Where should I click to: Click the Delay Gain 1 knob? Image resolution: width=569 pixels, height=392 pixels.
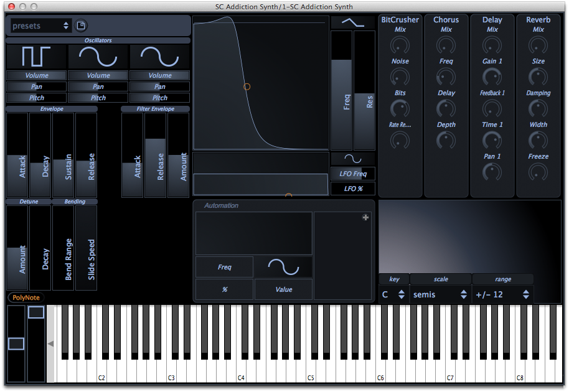point(492,77)
